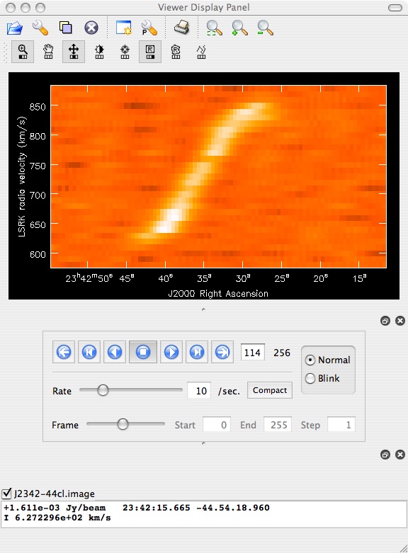Open the data display options wrench icon
The width and height of the screenshot is (408, 553).
(40, 28)
